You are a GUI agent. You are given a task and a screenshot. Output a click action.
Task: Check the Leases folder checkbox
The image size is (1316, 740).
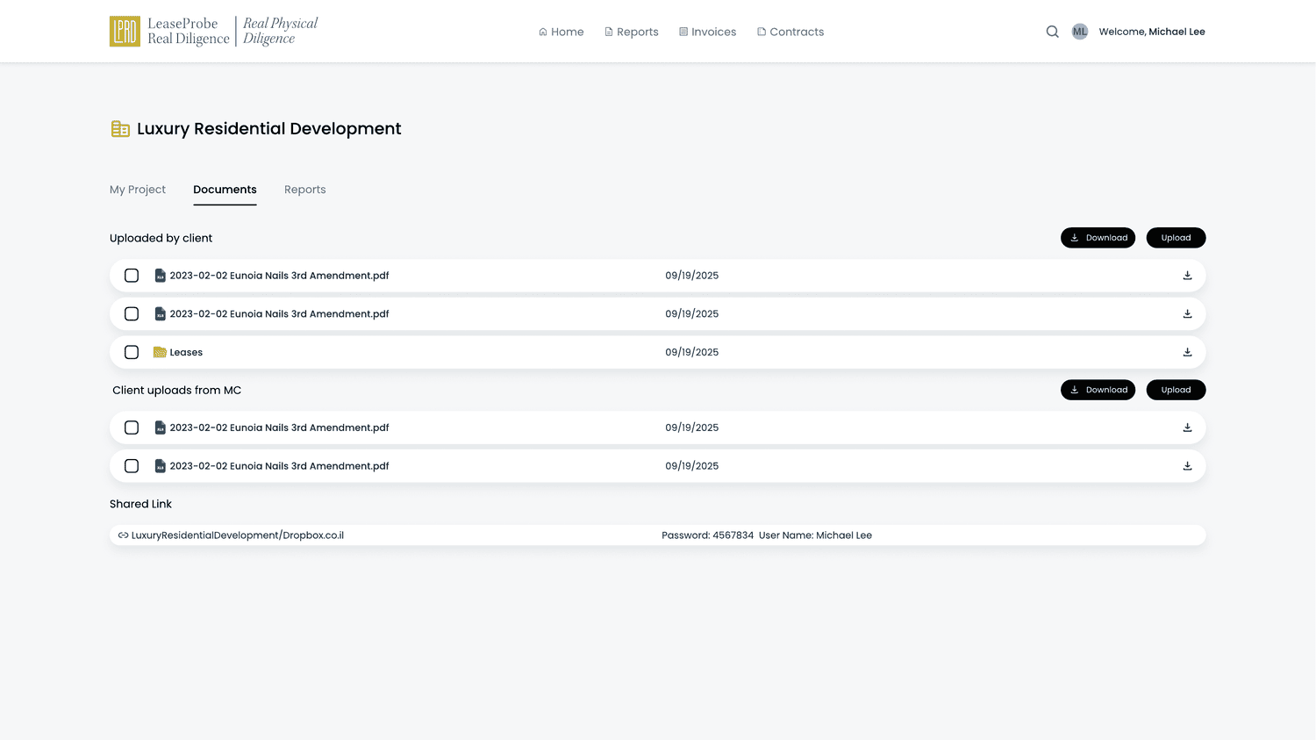pyautogui.click(x=132, y=352)
